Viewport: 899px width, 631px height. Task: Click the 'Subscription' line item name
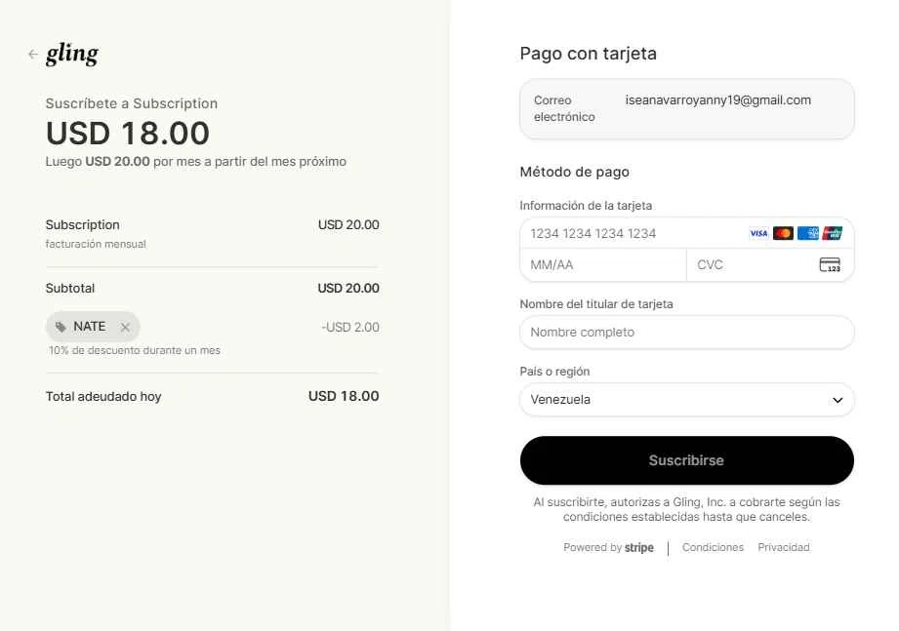point(83,224)
